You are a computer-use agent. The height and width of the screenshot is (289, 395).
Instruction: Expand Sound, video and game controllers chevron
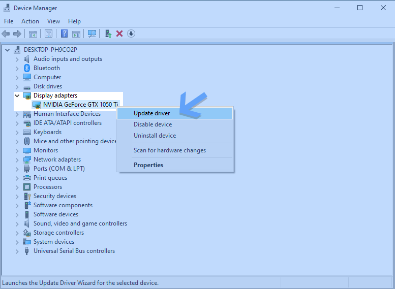(17, 224)
